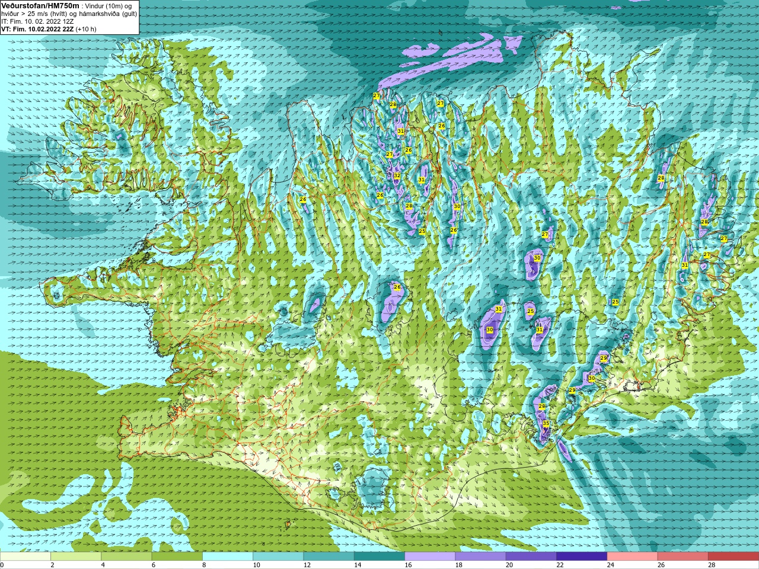Click the legend scale number 0
This screenshot has height=569, width=759.
(2, 565)
